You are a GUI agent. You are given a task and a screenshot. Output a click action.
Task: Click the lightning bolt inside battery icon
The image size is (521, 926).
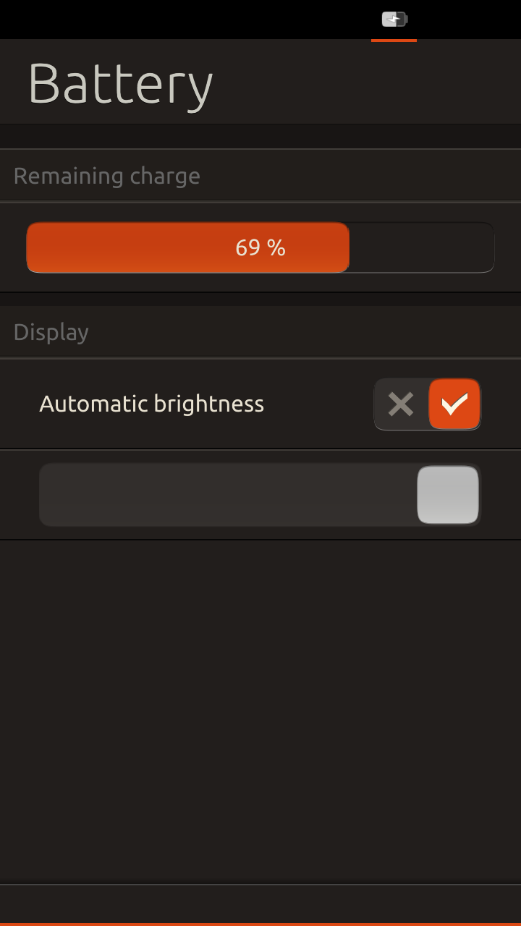point(393,20)
